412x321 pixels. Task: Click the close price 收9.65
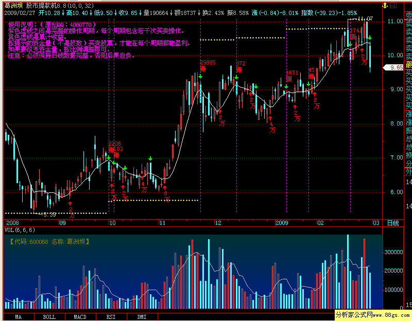coord(128,12)
